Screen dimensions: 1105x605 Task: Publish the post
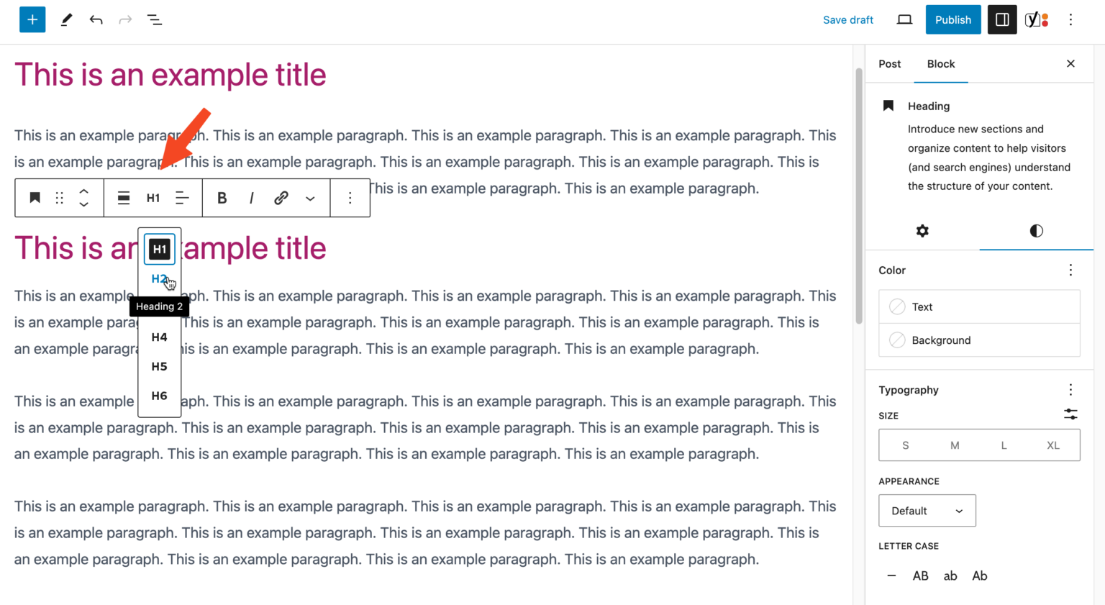952,19
